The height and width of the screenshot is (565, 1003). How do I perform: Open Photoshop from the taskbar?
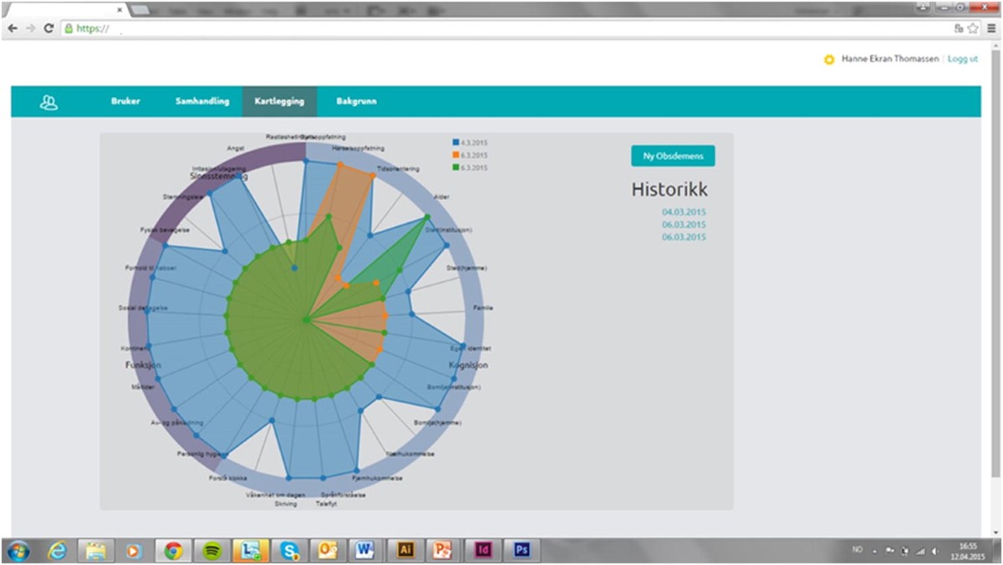tap(522, 550)
